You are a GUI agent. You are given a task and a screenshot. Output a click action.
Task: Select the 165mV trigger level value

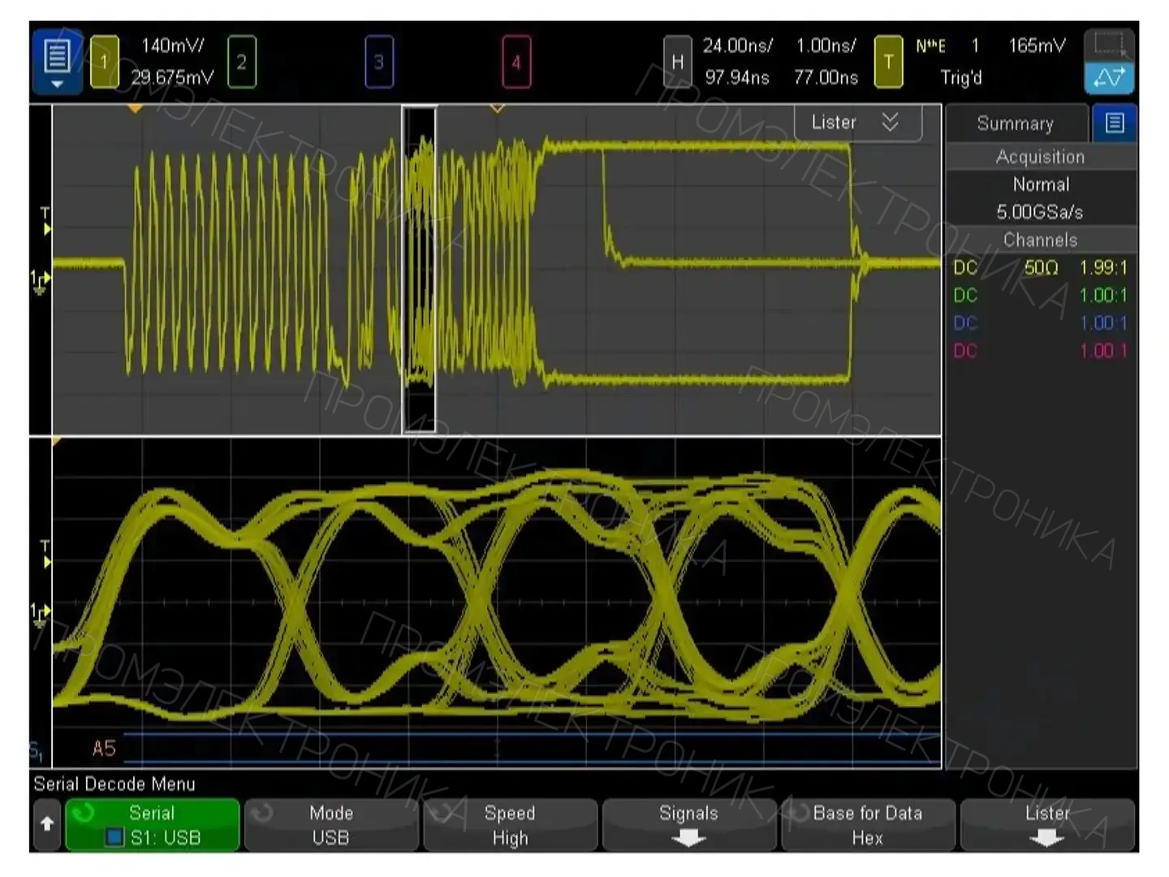pyautogui.click(x=1037, y=45)
